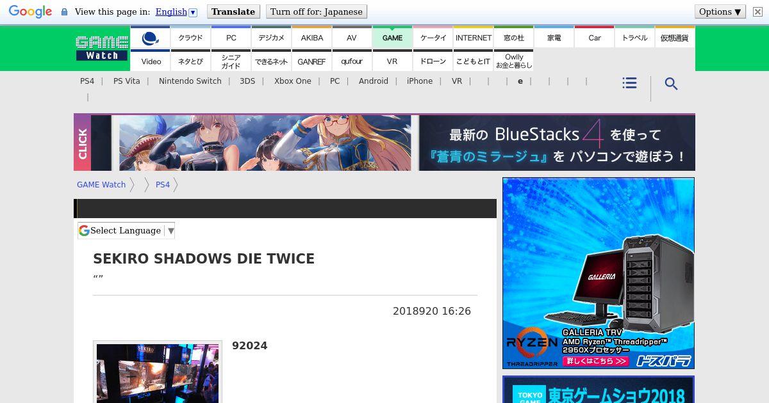Open the GANREF tab
769x403 pixels.
pos(311,61)
